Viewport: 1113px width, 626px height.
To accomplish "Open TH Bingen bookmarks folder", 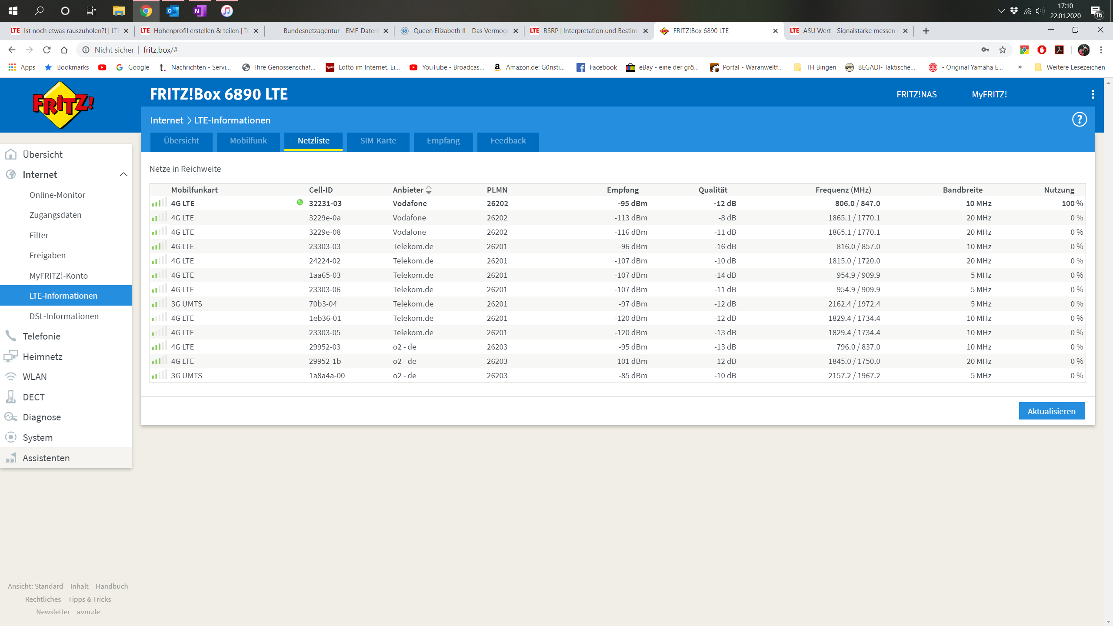I will [x=815, y=67].
